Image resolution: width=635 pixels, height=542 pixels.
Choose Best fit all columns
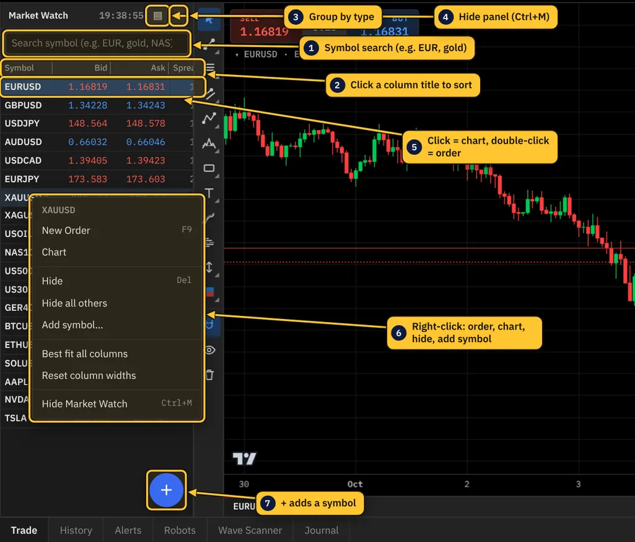coord(116,354)
